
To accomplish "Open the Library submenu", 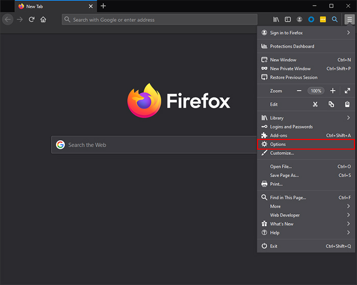I will coord(306,118).
